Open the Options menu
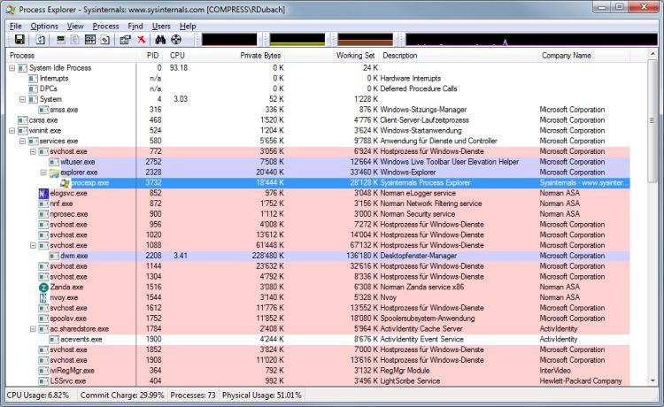Image resolution: width=664 pixels, height=407 pixels. [44, 27]
